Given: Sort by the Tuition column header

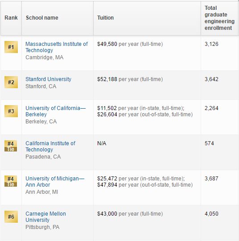Looking at the screenshot, I should (x=106, y=18).
